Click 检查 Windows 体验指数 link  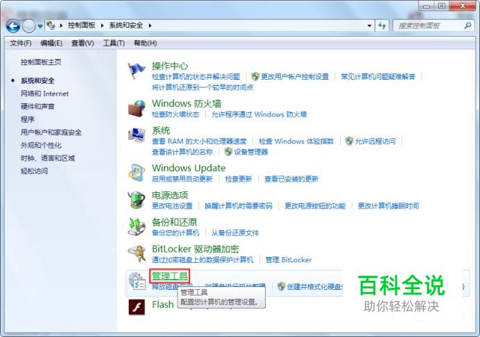point(296,141)
